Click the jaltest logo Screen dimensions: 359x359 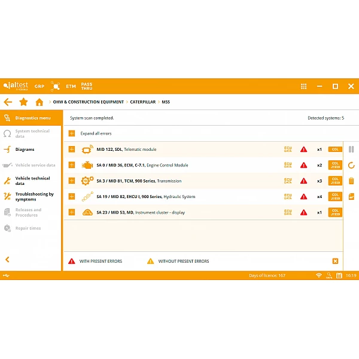pyautogui.click(x=16, y=86)
